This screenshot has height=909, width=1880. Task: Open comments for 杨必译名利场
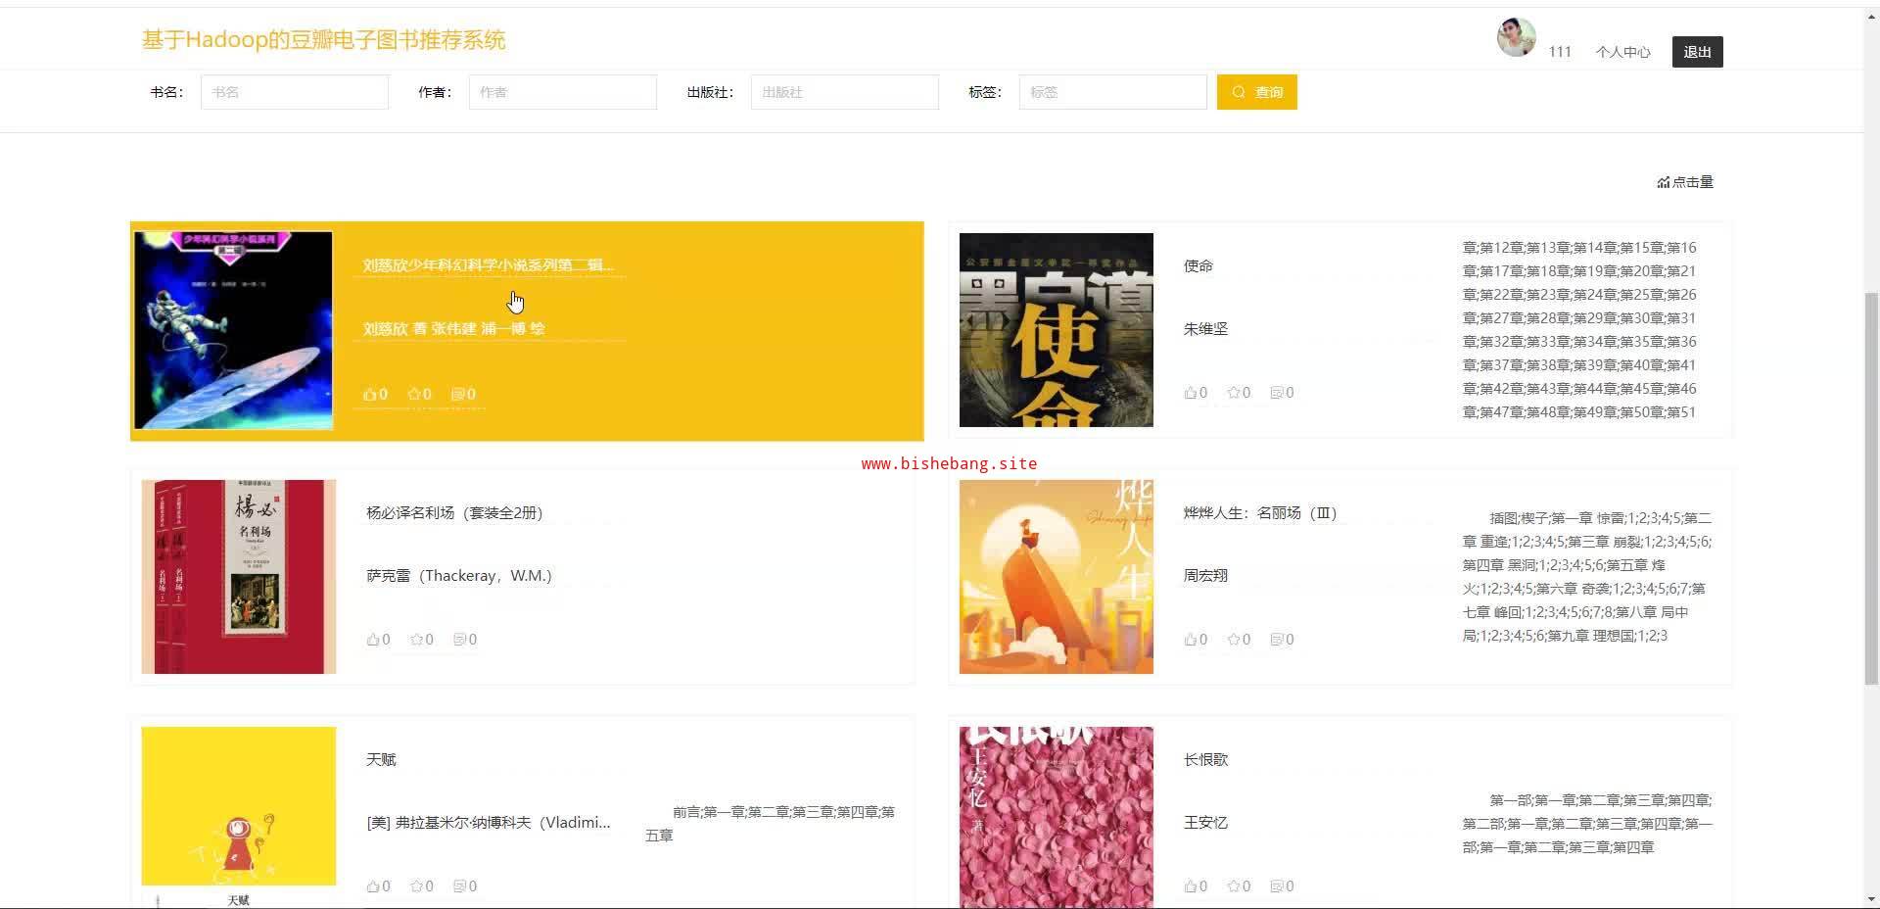465,640
